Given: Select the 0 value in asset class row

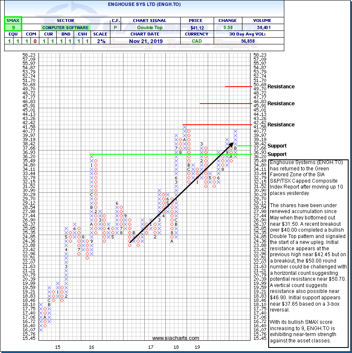Looking at the screenshot, I should [34, 41].
